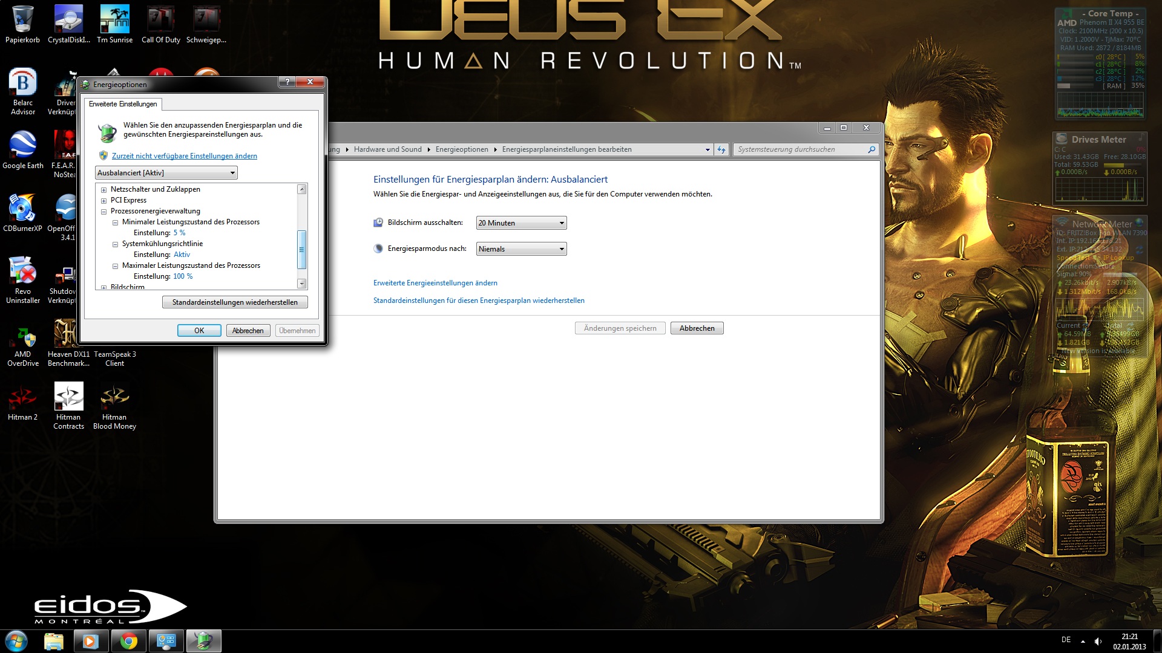Open the Energiesparmodus nach dropdown

(521, 249)
